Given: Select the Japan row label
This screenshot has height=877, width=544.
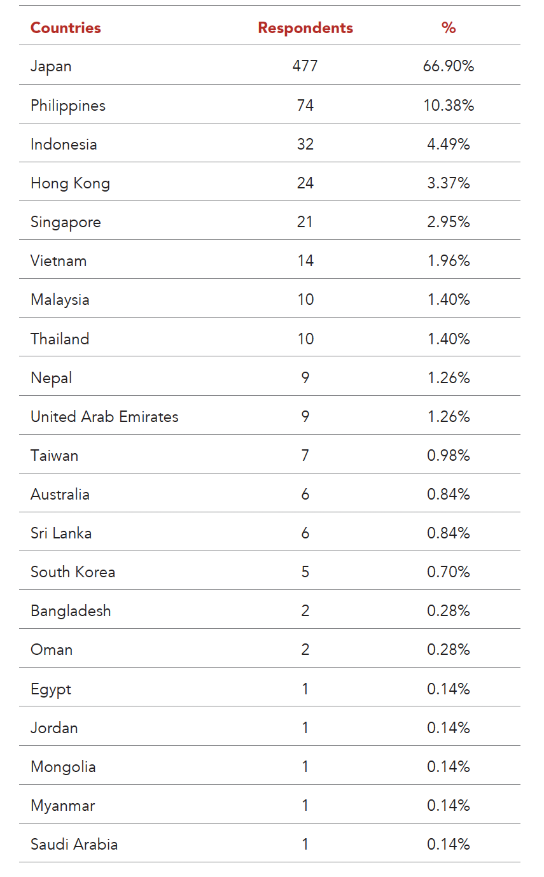Looking at the screenshot, I should [51, 66].
